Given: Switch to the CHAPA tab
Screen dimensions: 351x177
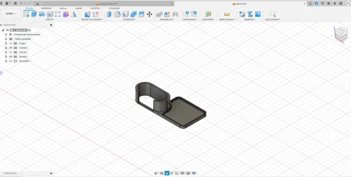Looking at the screenshot, I should (x=79, y=8).
